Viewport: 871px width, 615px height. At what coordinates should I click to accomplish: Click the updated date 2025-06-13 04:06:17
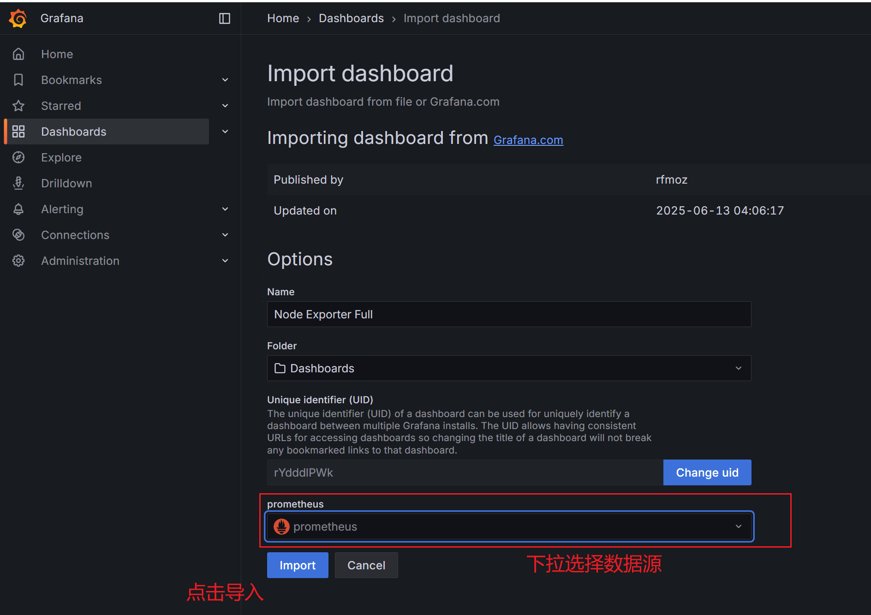click(x=720, y=210)
